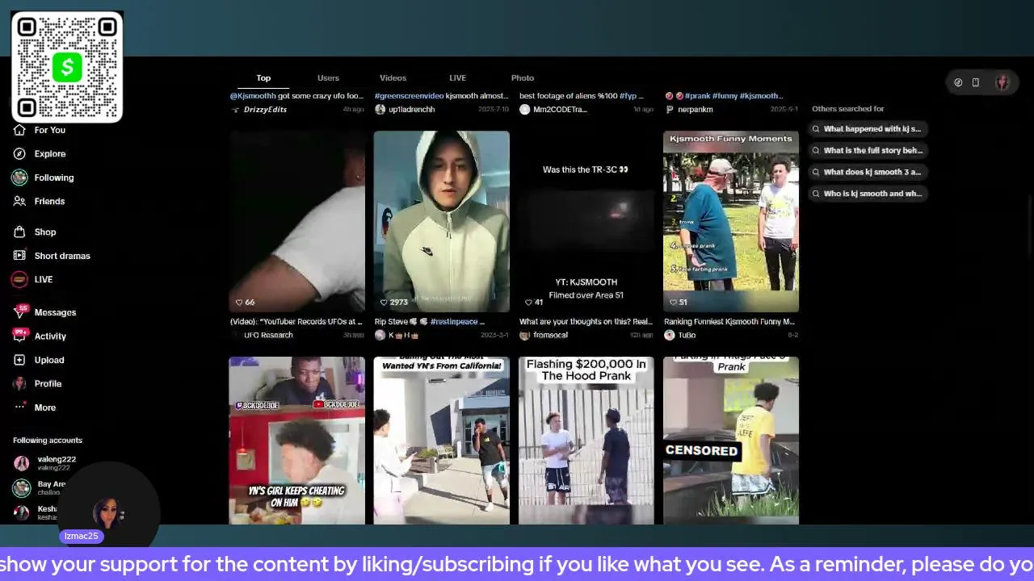Viewport: 1034px width, 581px height.
Task: Click search icon beside "What does kj smooth 3"
Action: pos(816,172)
